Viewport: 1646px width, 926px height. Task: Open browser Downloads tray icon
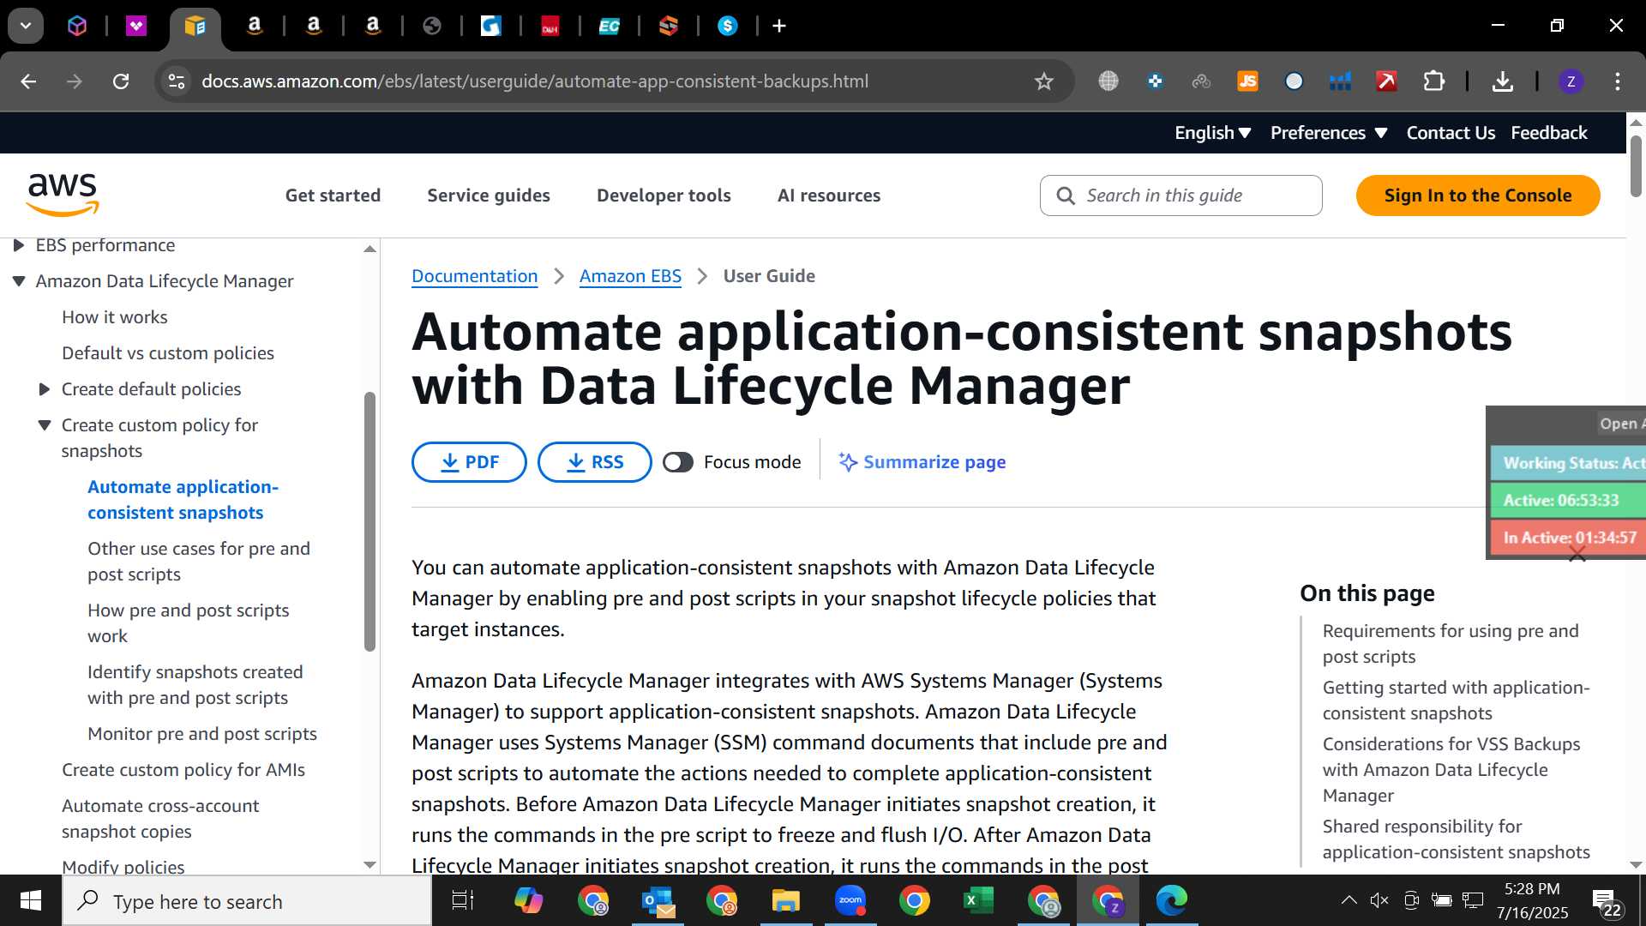click(1502, 81)
